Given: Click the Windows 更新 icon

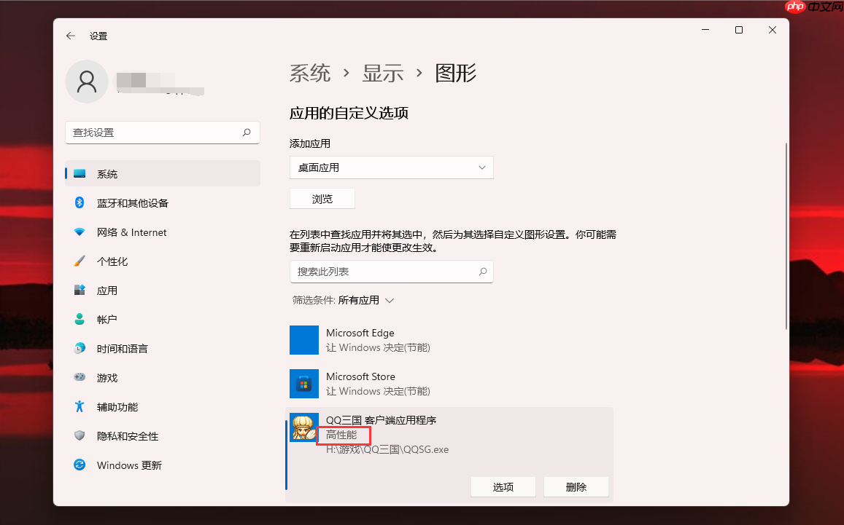Looking at the screenshot, I should click(x=80, y=465).
